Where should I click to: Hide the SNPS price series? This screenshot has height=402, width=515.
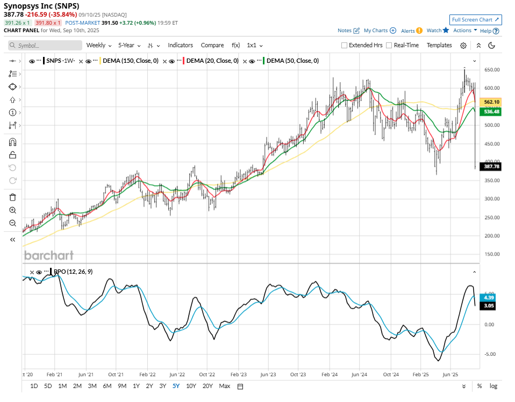(32, 61)
